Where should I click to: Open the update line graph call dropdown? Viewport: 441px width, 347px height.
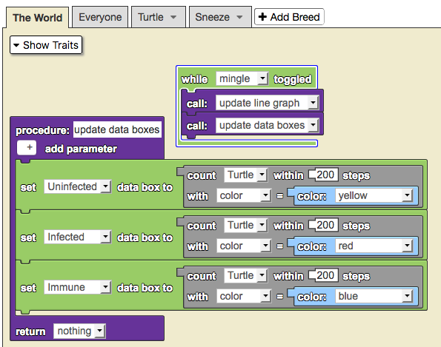pos(267,103)
